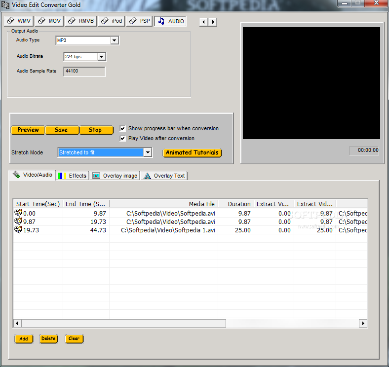Click the film icon on PSP tab
389x367 pixels.
pyautogui.click(x=133, y=21)
